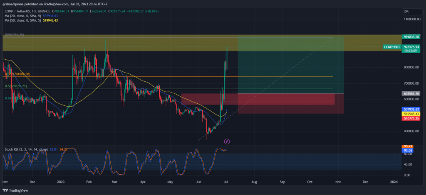This screenshot has height=195, width=426.
Task: Click the 0(986784.29) Fibonacci level label
Action: (15, 35)
